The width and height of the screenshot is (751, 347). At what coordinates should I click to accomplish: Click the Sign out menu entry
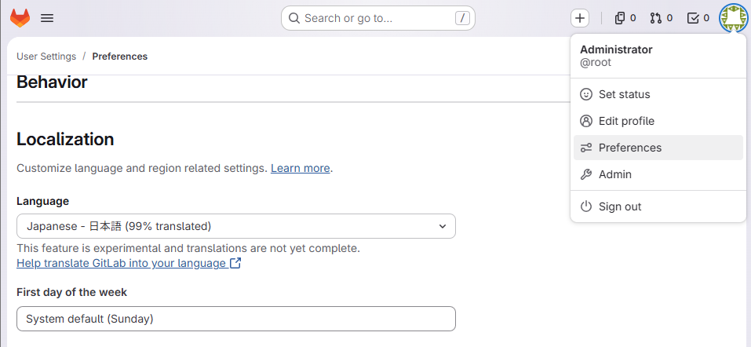620,206
